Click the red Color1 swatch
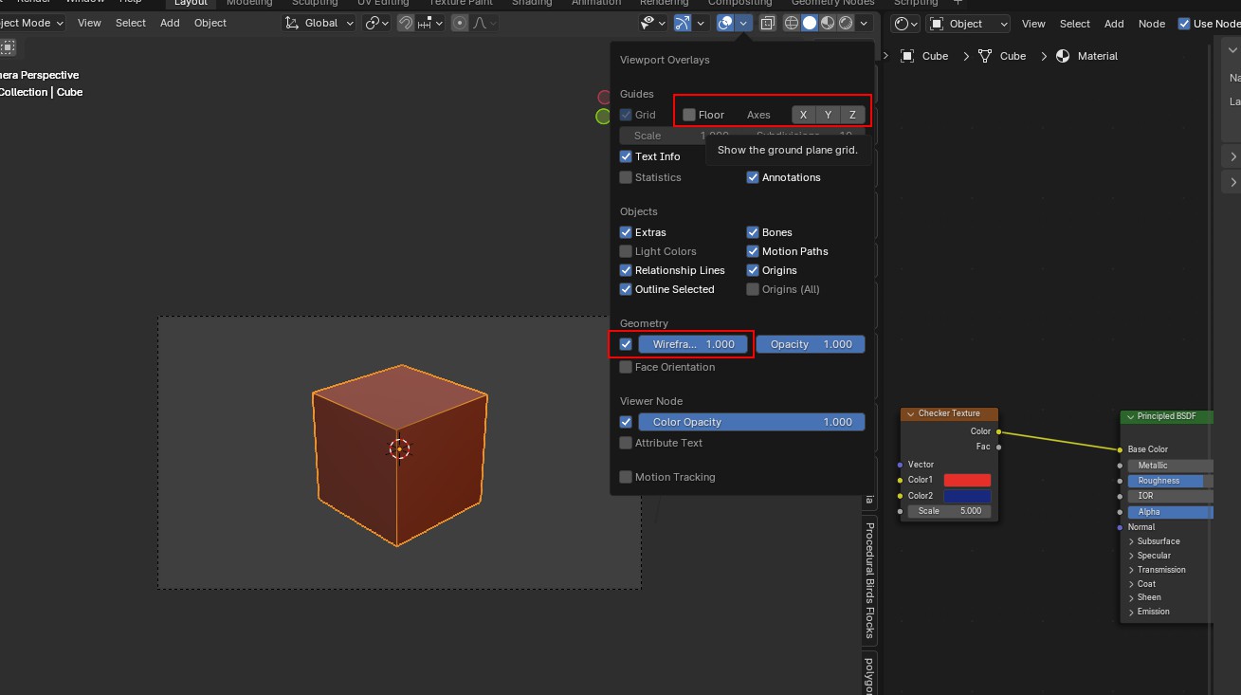 967,481
